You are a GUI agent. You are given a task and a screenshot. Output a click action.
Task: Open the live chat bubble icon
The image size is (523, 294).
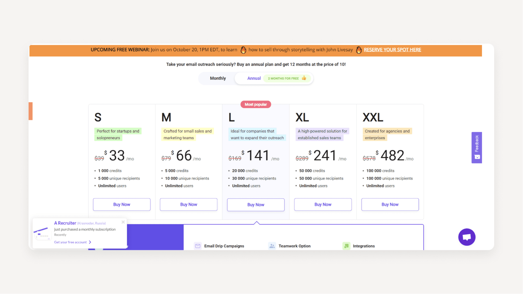tap(467, 237)
